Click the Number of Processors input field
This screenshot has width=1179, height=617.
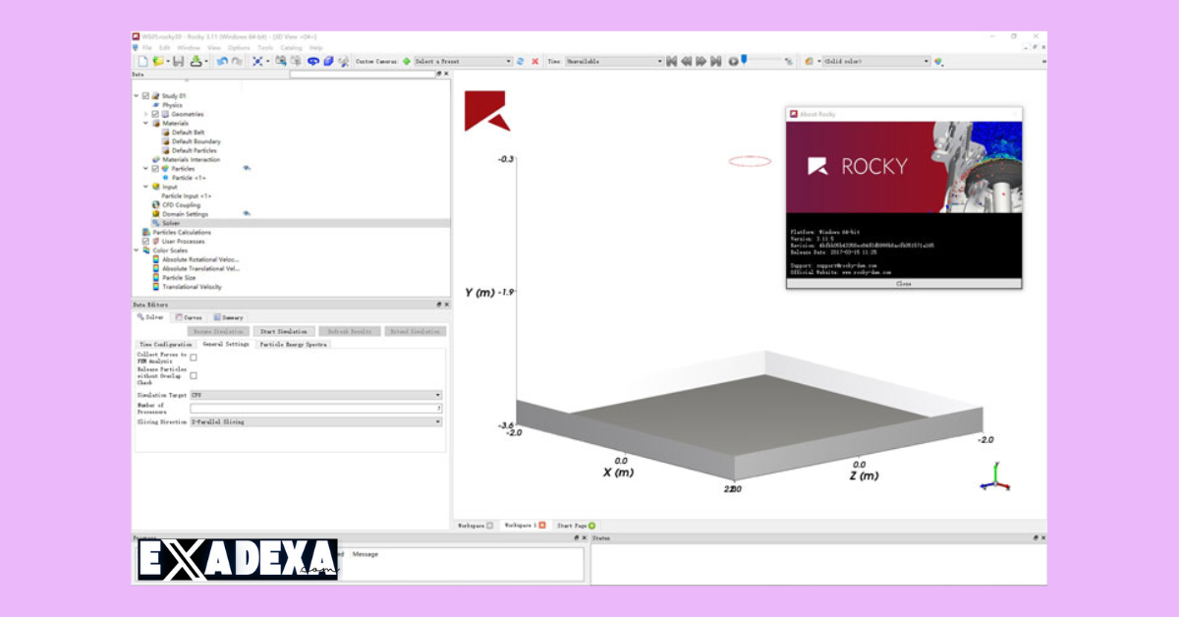316,408
